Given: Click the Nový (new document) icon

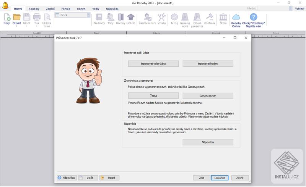Looking at the screenshot, I should (7, 17).
